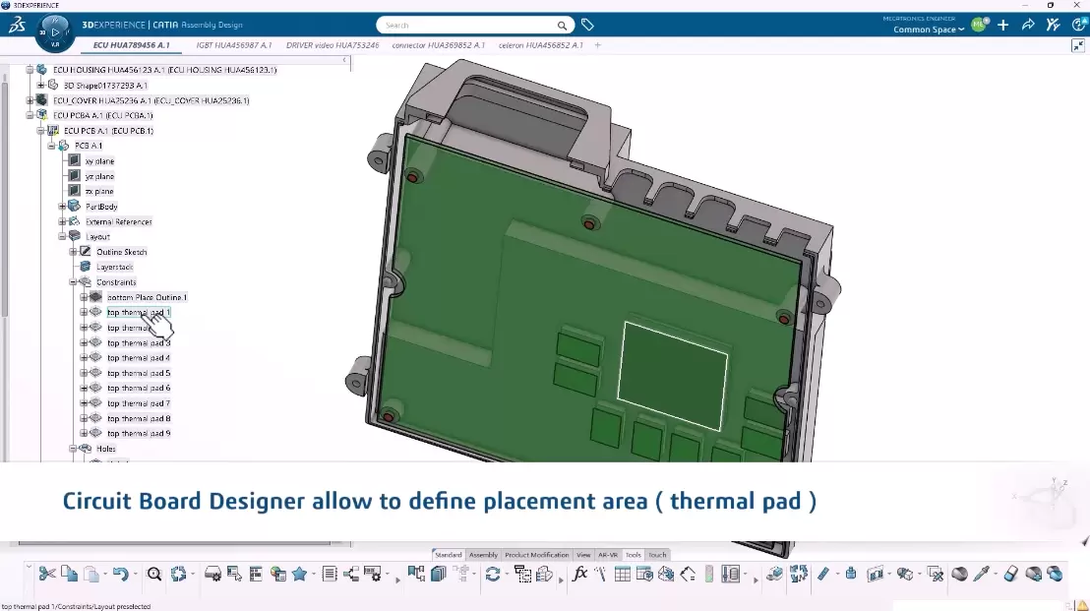Click the Undo arrow icon
This screenshot has width=1090, height=611.
120,574
